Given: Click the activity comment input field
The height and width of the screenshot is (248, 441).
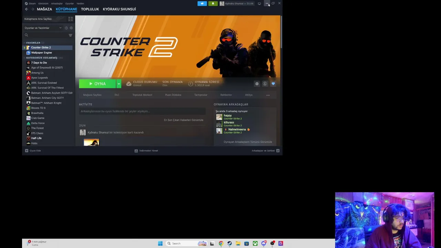Looking at the screenshot, I should pyautogui.click(x=142, y=111).
